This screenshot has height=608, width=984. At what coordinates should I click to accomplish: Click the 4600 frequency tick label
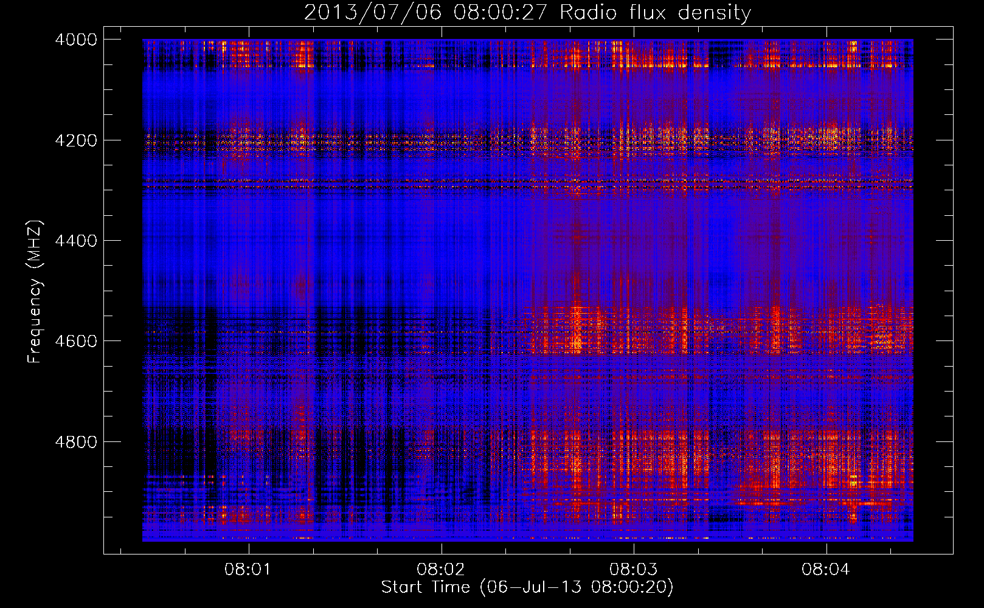click(76, 341)
